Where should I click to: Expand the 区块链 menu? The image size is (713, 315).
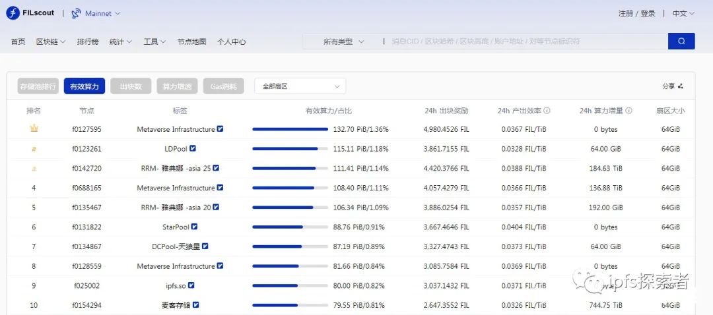[x=51, y=42]
